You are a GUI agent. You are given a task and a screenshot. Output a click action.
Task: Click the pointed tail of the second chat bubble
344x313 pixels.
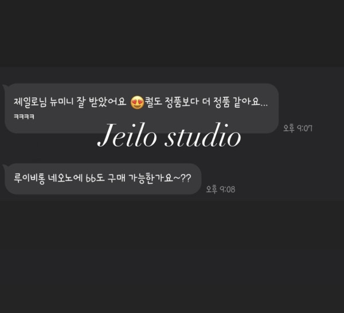click(x=4, y=167)
